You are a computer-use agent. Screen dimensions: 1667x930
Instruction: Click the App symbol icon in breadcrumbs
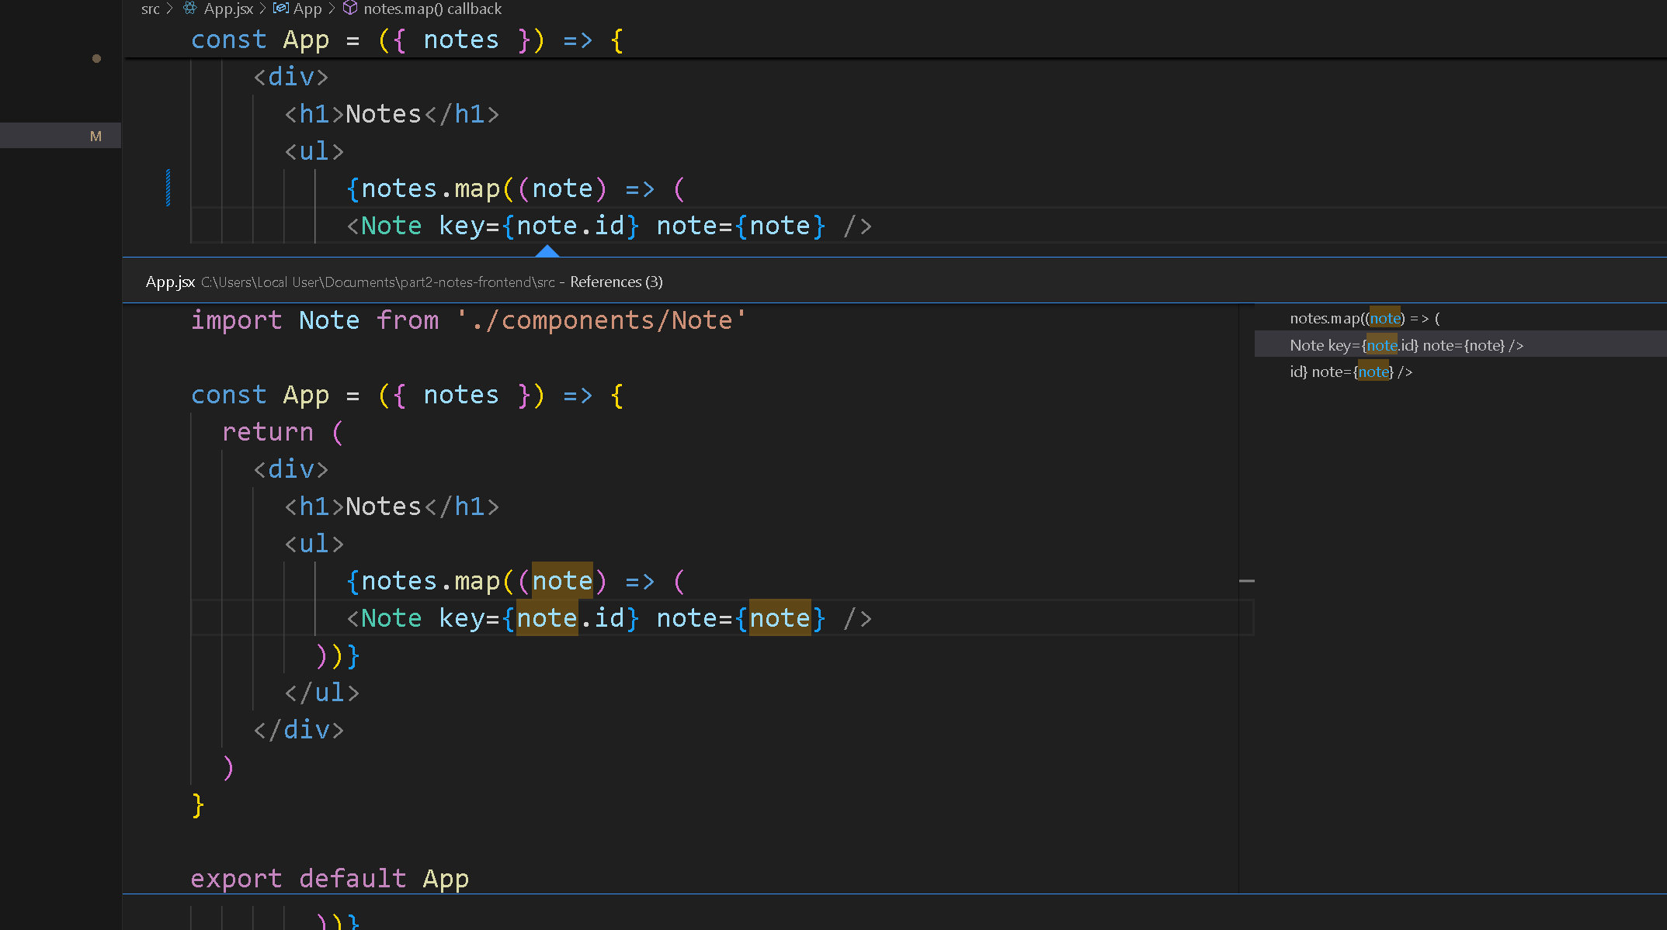click(281, 9)
